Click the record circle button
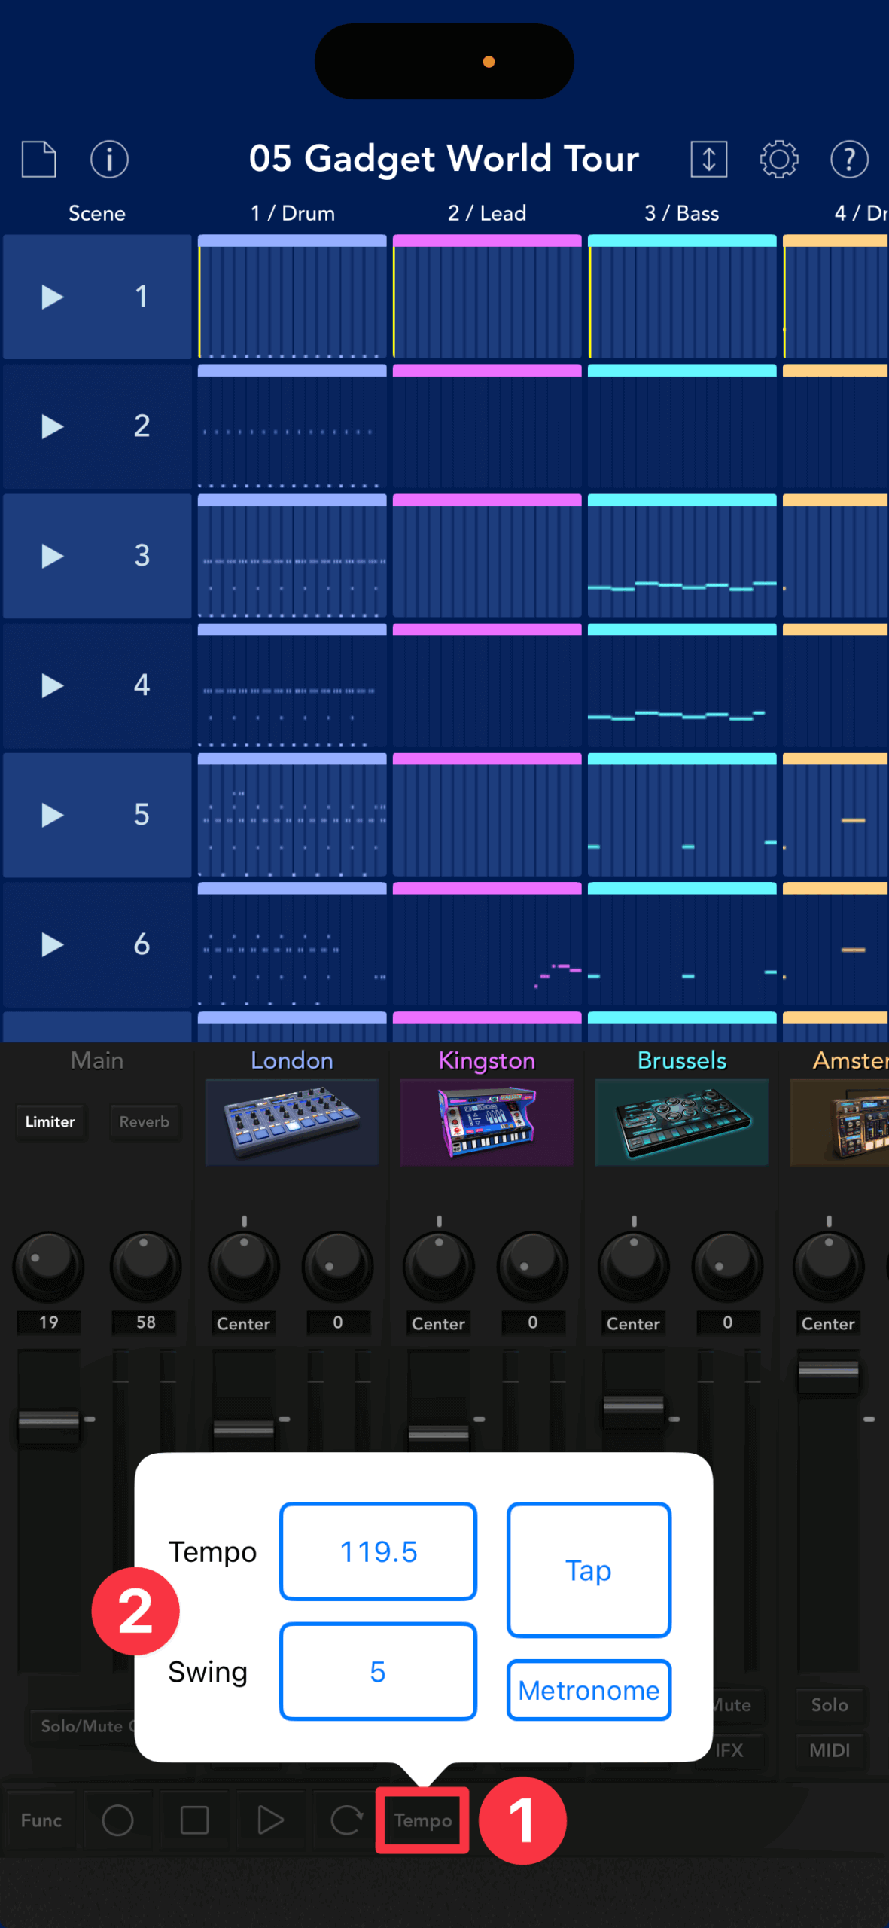The image size is (889, 1928). pyautogui.click(x=118, y=1820)
